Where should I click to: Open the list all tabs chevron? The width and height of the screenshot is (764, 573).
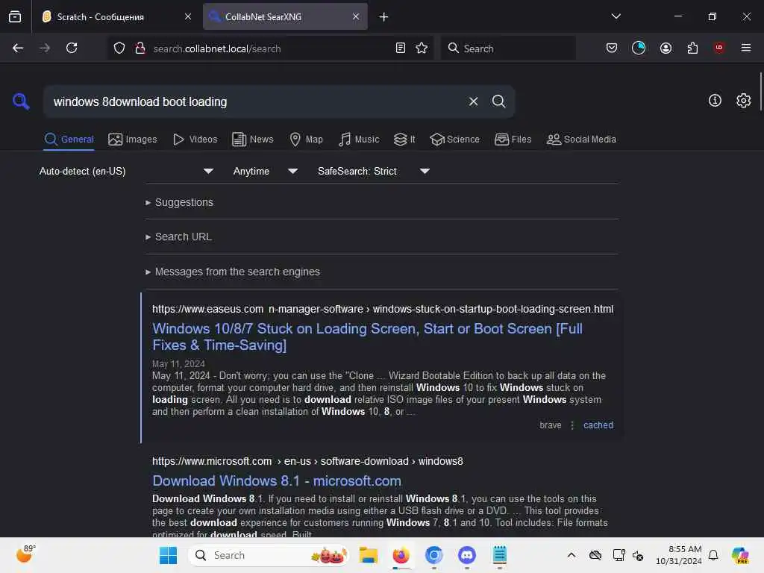[616, 16]
